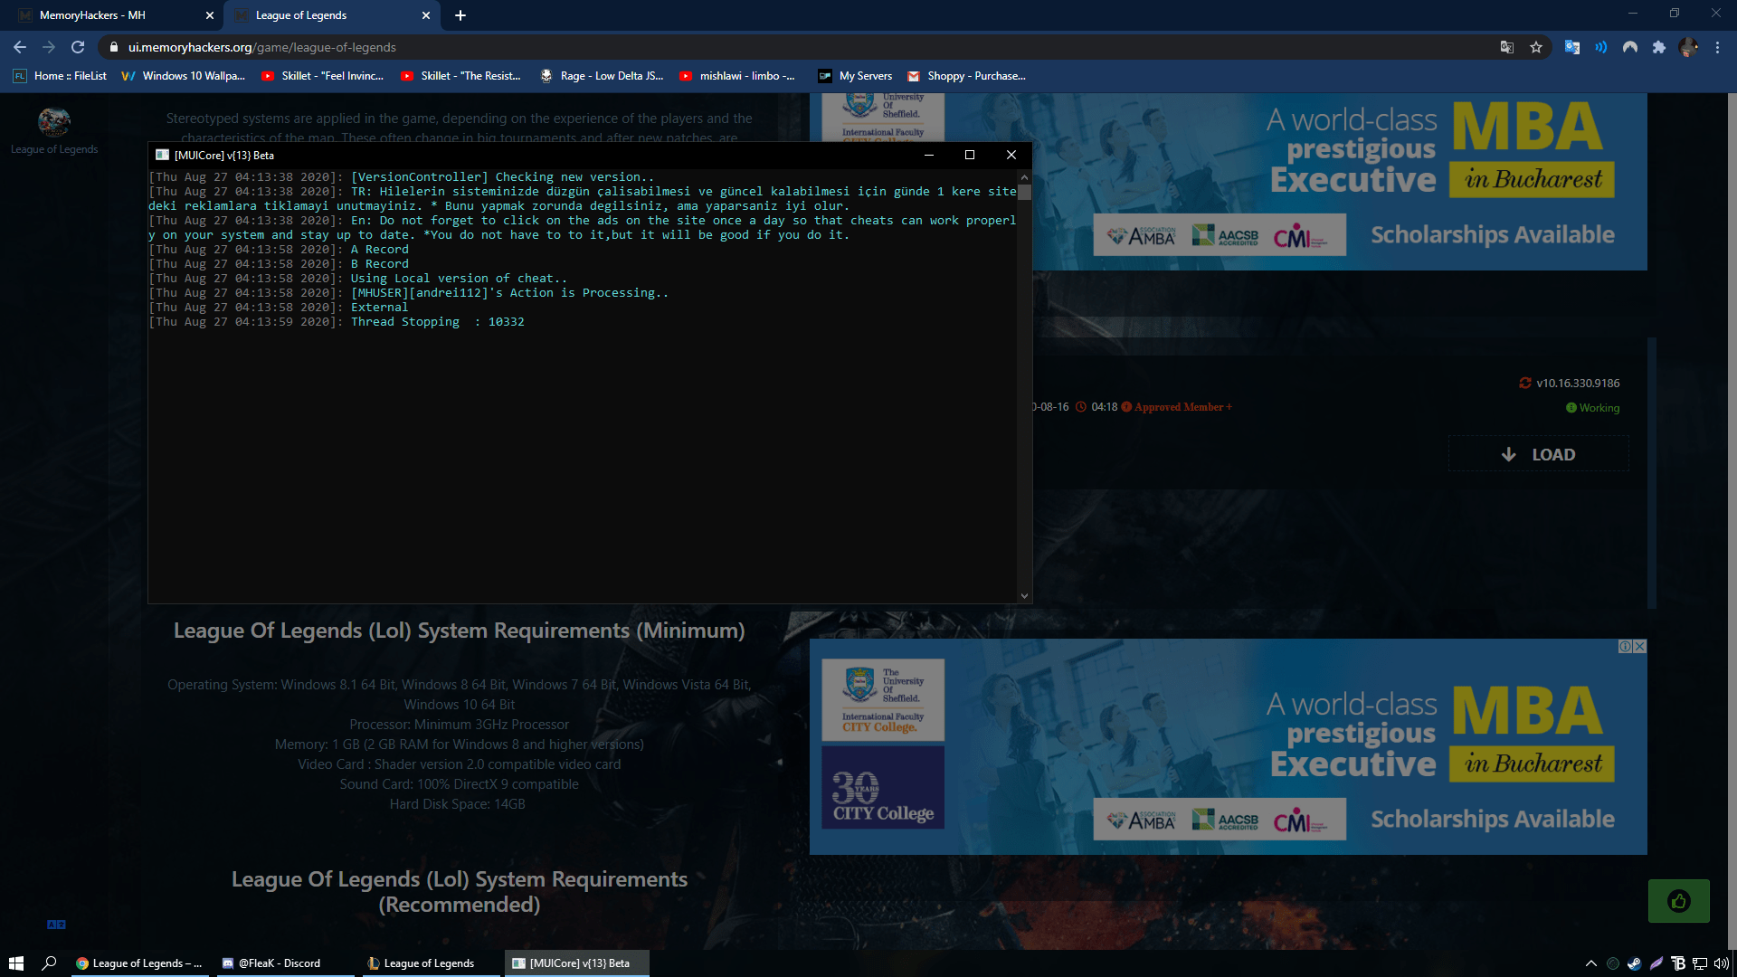
Task: Open the Skillet "Feel Invinc..." bookmark
Action: [x=323, y=76]
